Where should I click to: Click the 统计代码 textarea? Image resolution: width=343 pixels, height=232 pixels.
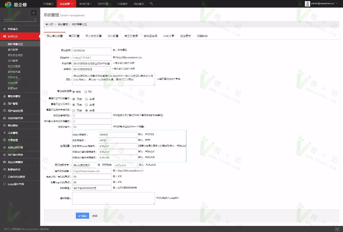[x=114, y=198]
